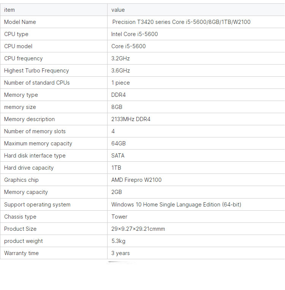Click the 'Chassis type' label
Viewport: 285px width, 290px height.
tap(20, 217)
